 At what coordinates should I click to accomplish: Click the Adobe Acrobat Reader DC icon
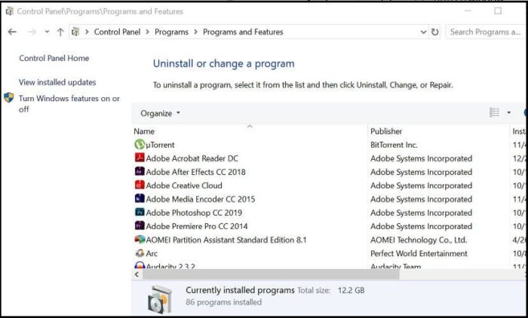(140, 157)
